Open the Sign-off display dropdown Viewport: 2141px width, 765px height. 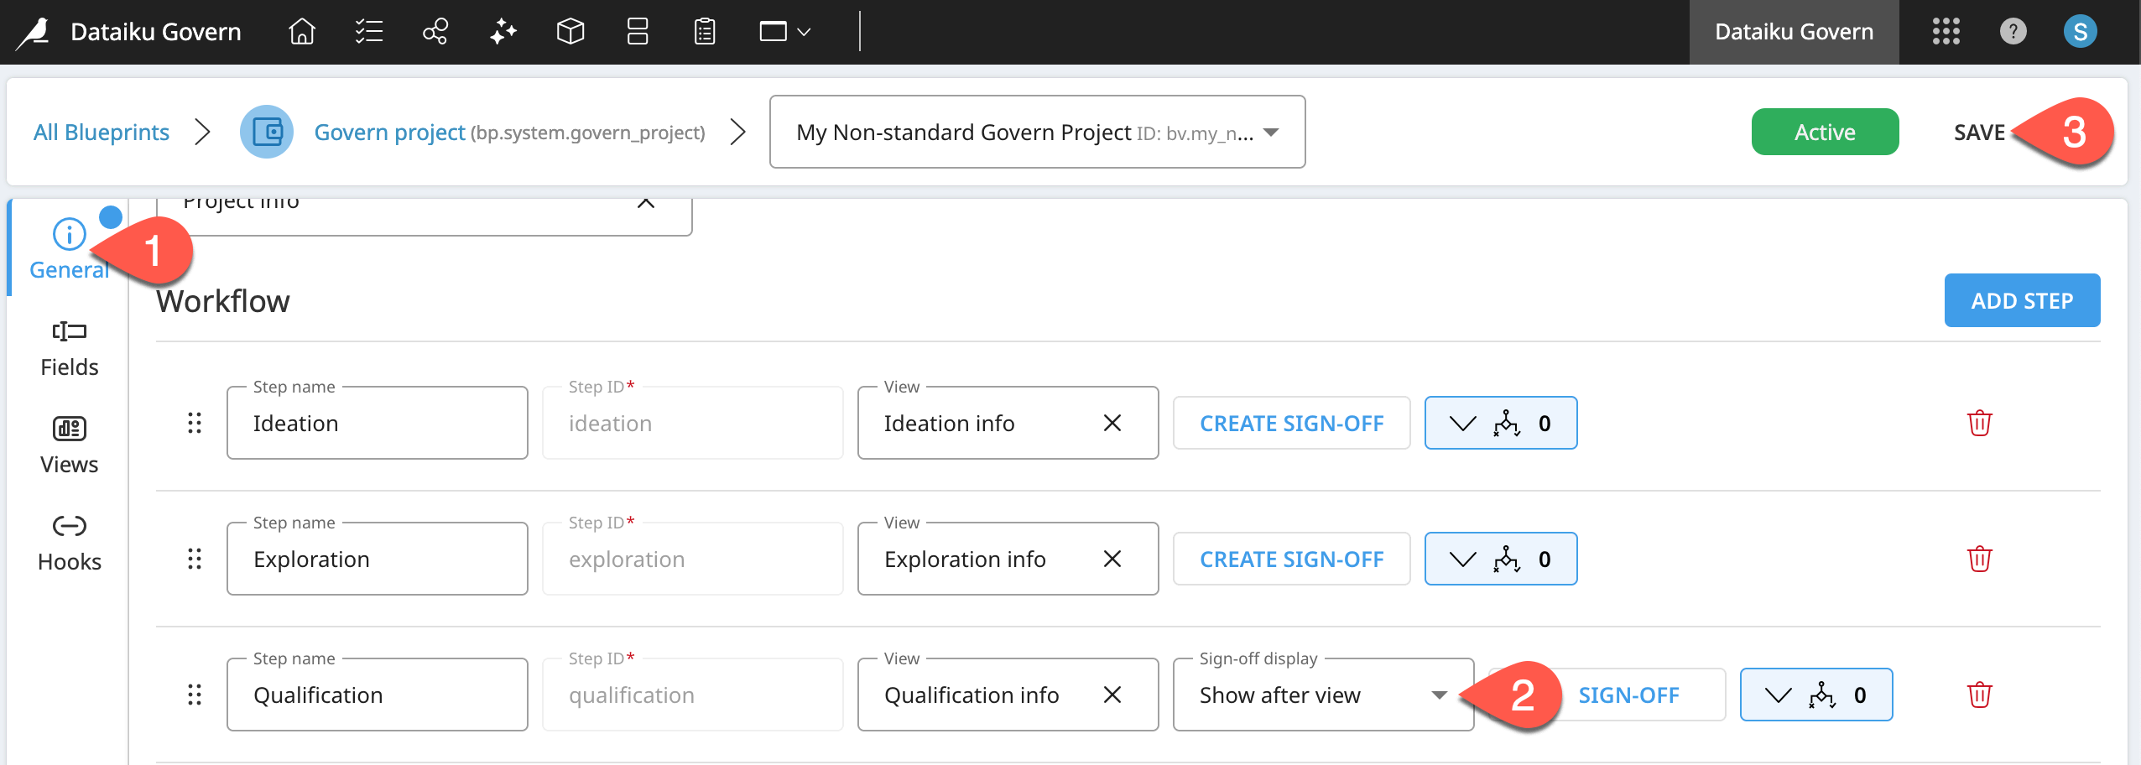pos(1440,695)
